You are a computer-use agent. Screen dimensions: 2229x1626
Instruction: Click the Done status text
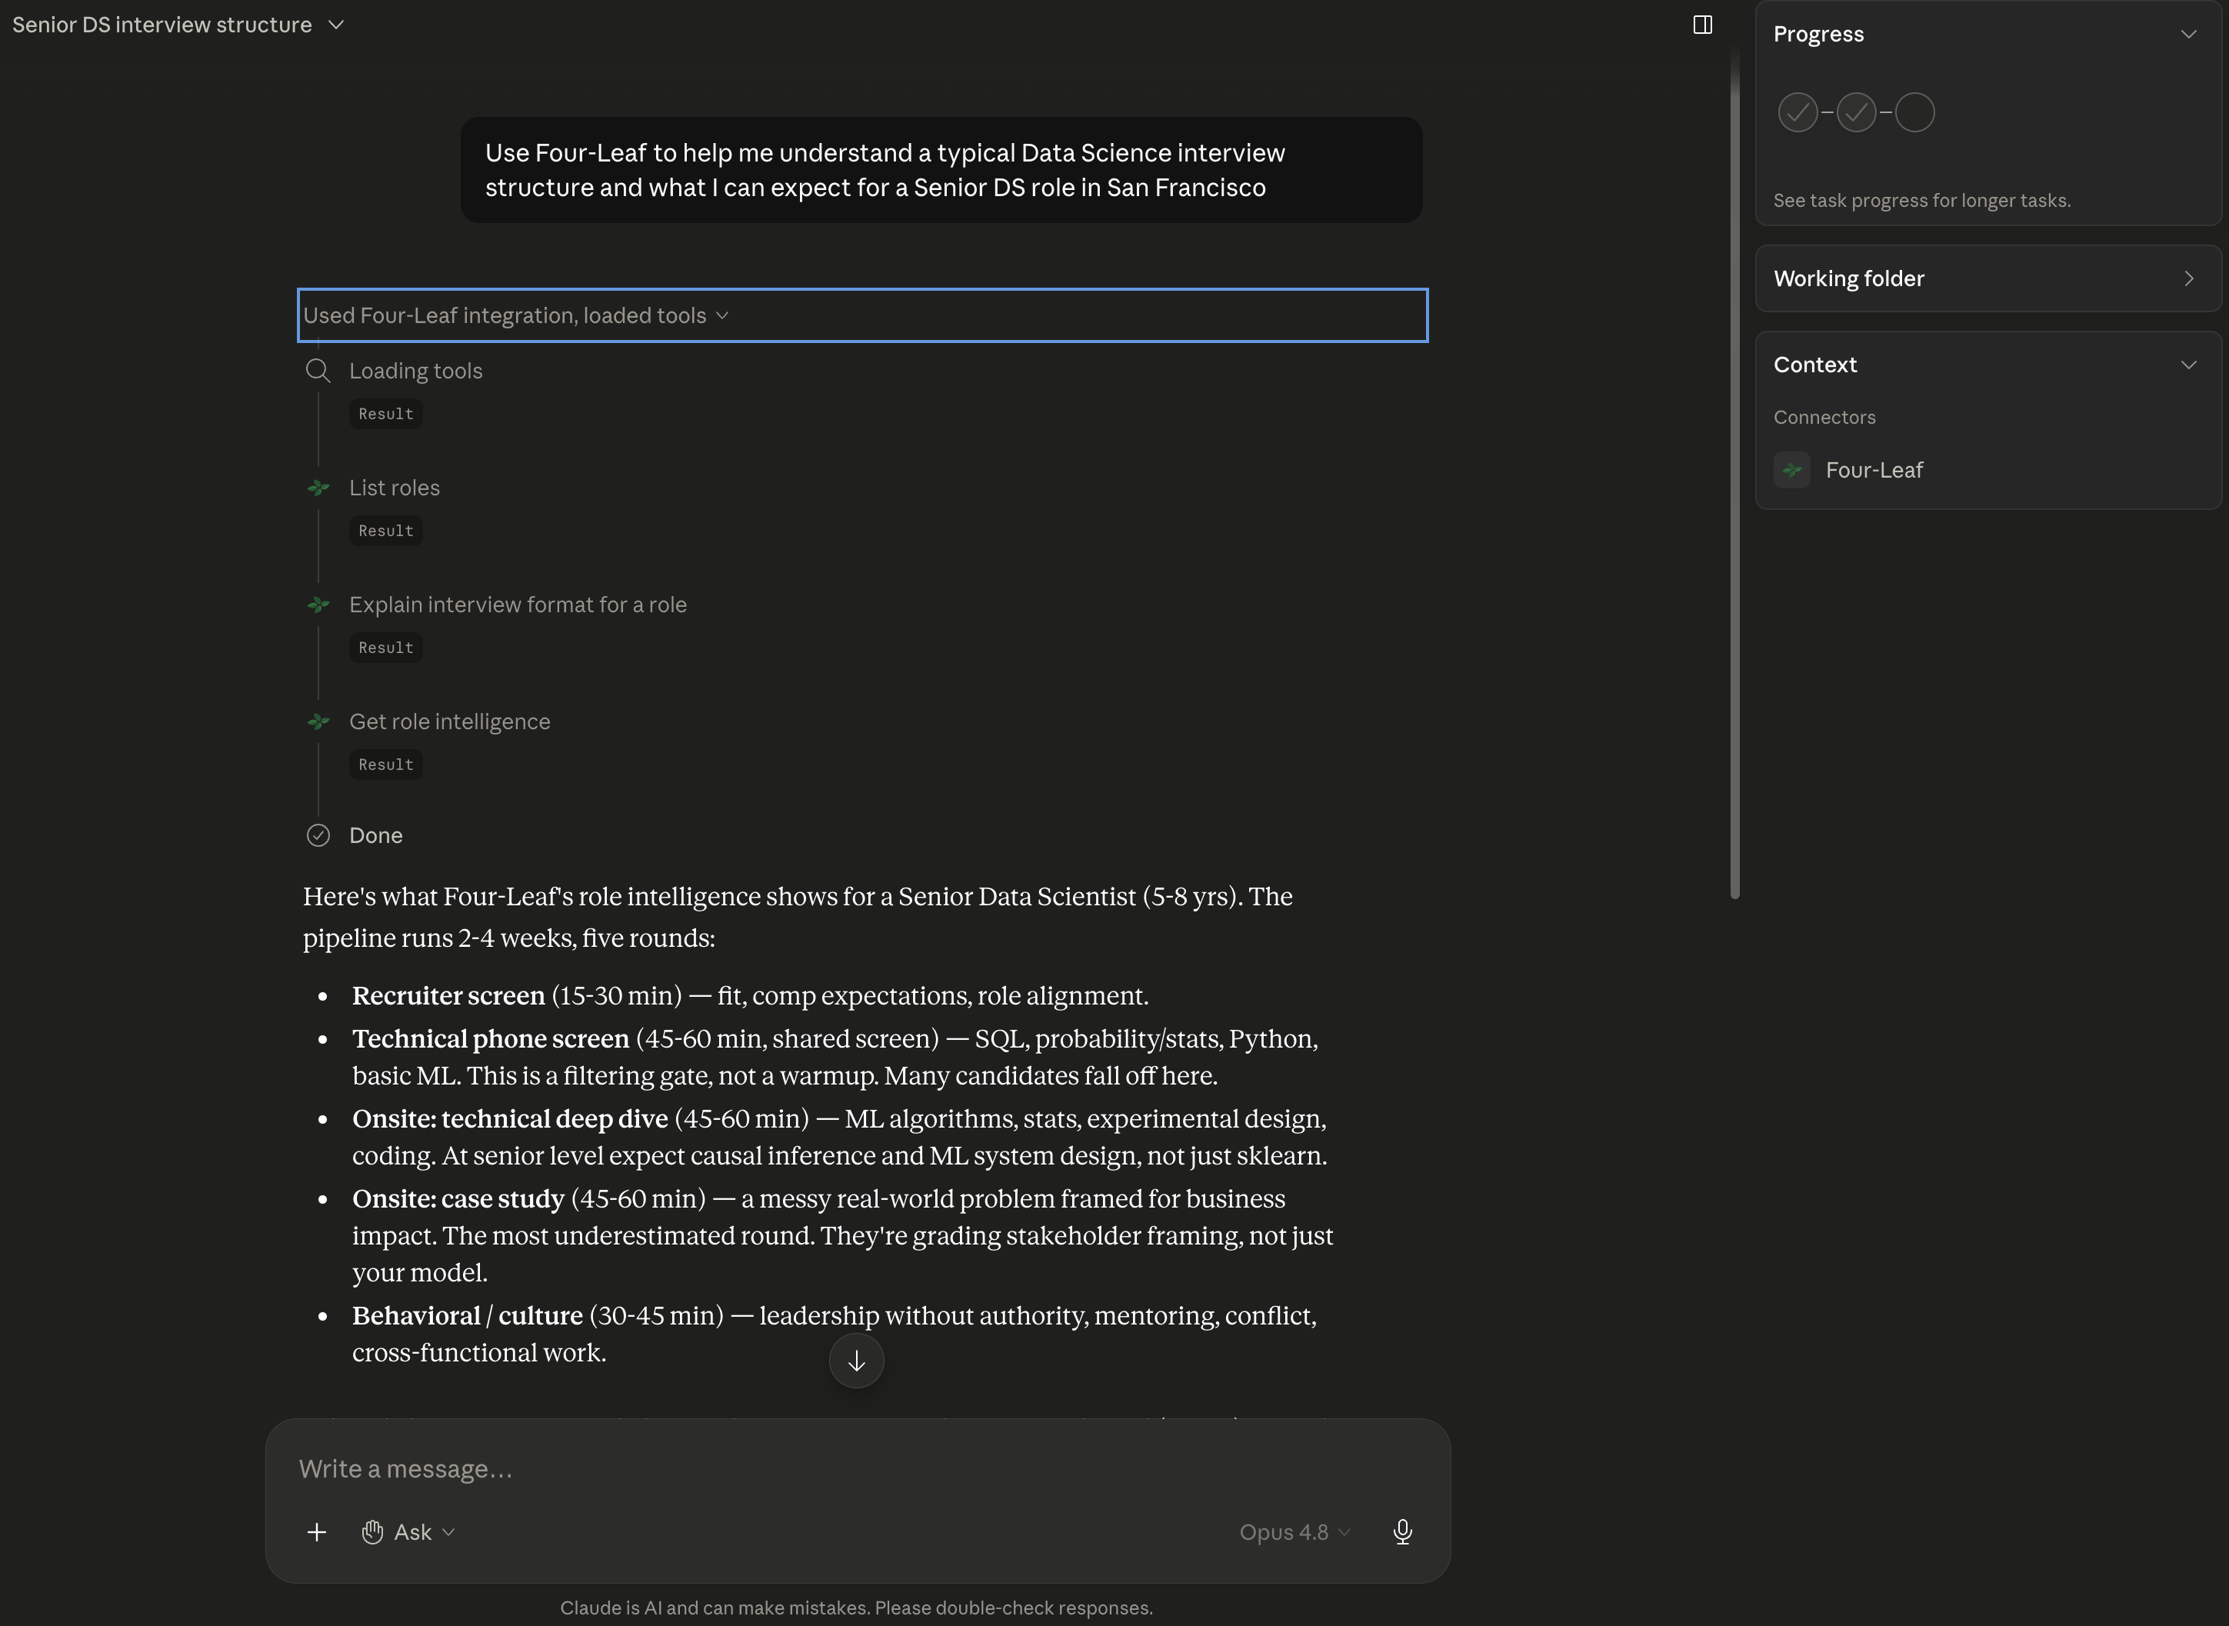pyautogui.click(x=376, y=835)
